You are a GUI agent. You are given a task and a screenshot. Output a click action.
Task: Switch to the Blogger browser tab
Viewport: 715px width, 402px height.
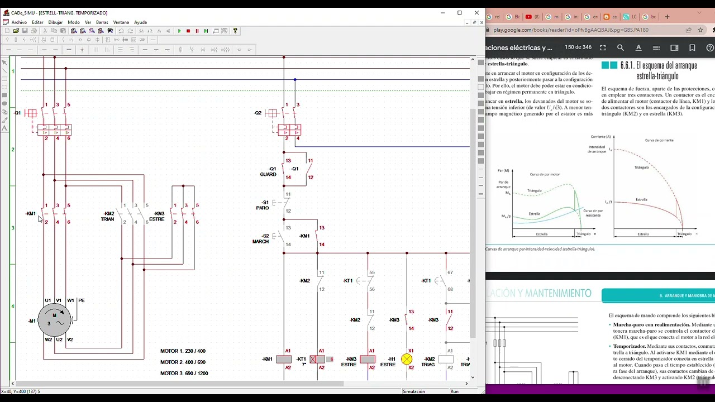[x=611, y=17]
